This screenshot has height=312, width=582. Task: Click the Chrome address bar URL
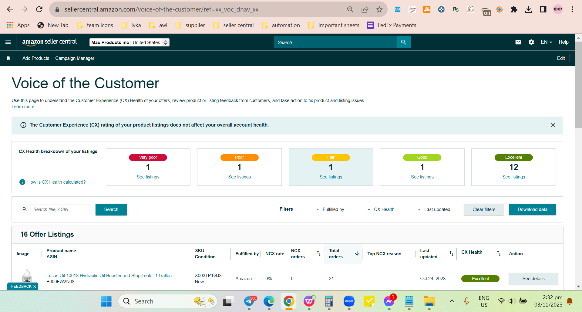coord(161,9)
